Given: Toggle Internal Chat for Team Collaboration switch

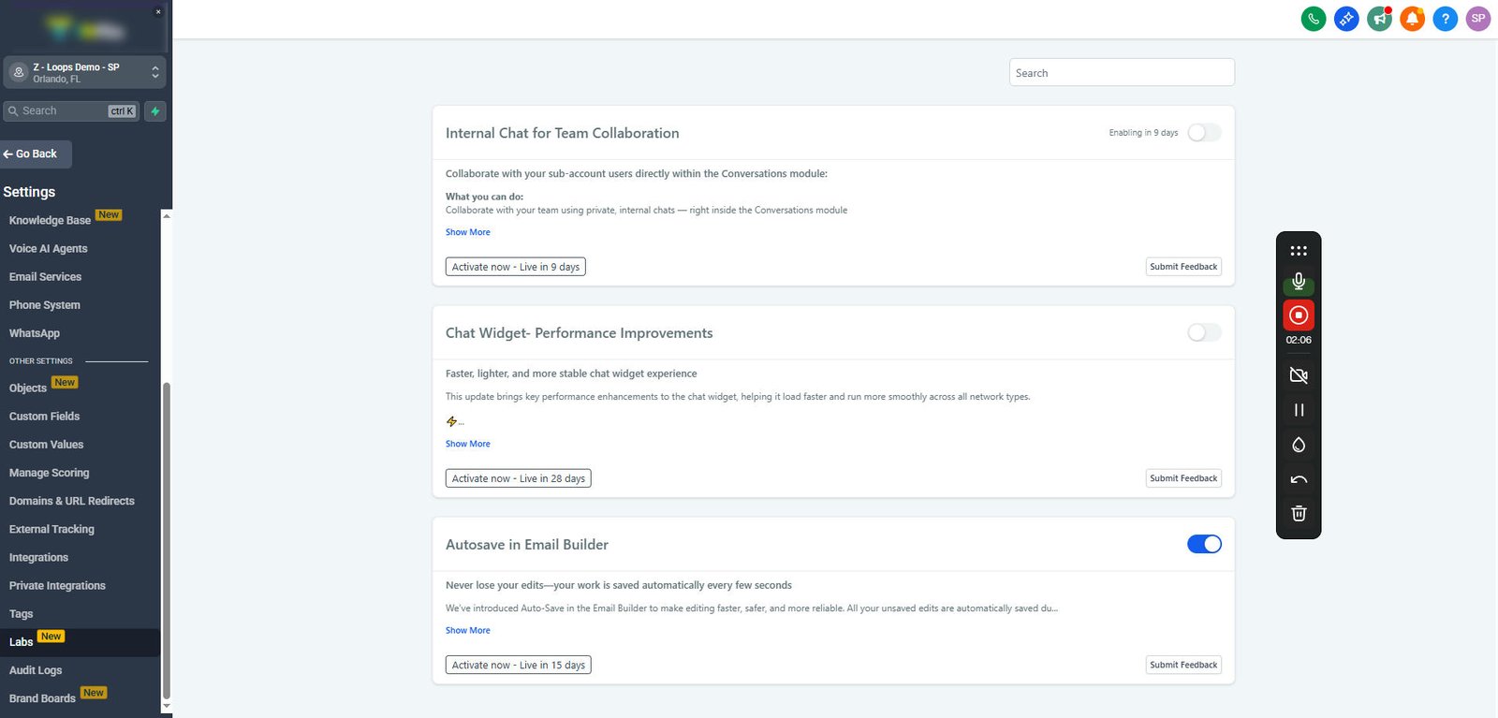Looking at the screenshot, I should (1204, 133).
